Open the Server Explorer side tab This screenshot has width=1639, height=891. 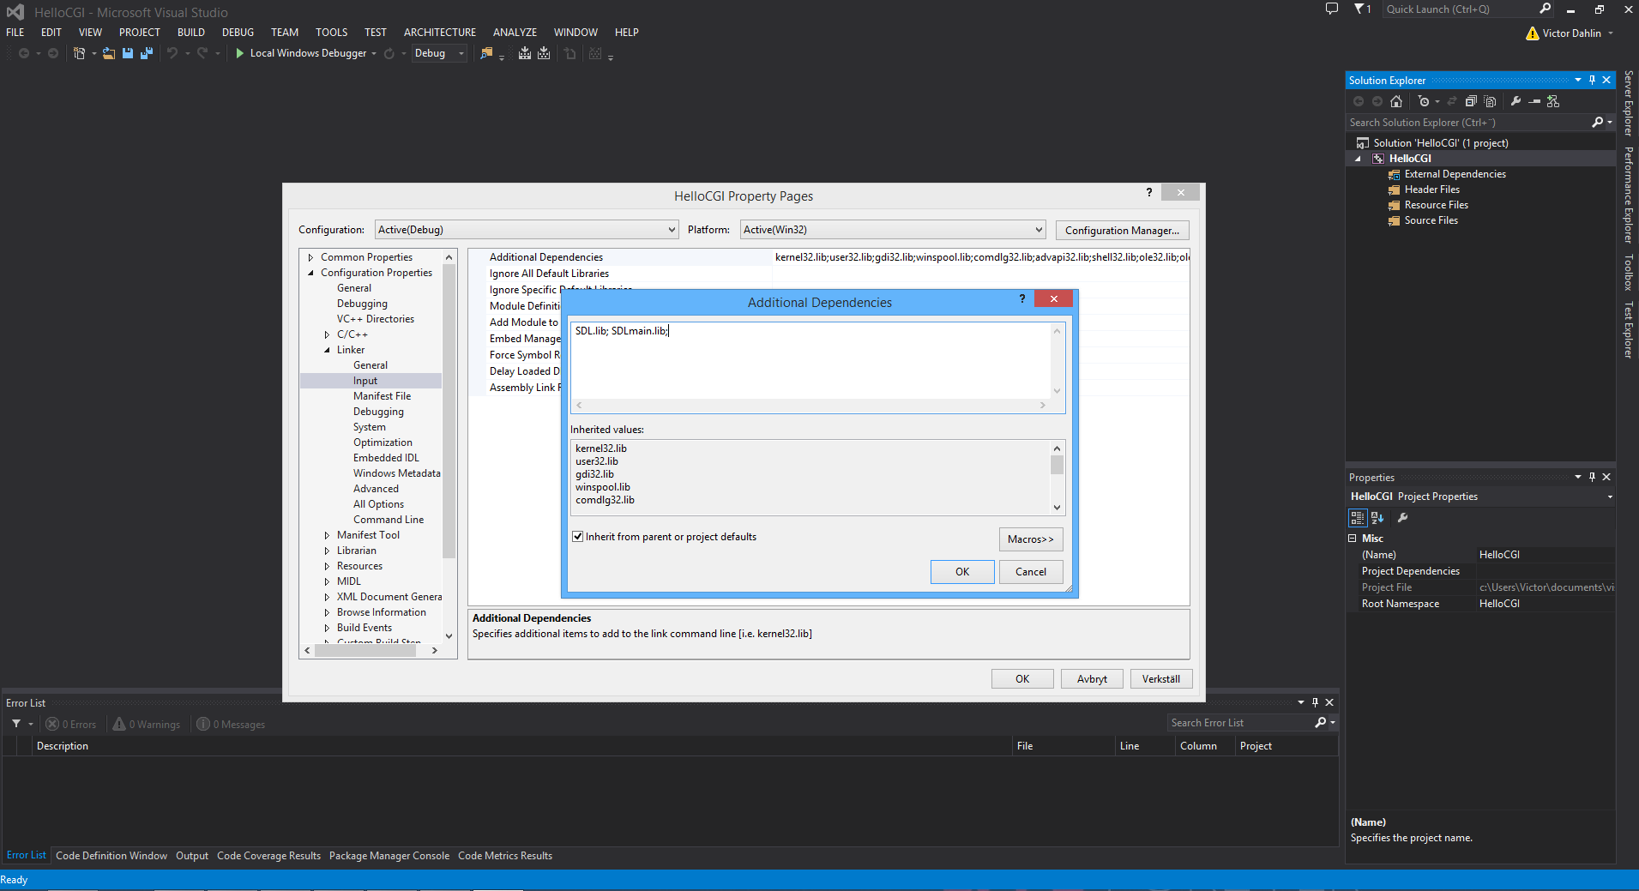1628,104
